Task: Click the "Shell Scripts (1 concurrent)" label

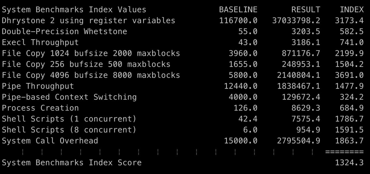Action: (69, 119)
